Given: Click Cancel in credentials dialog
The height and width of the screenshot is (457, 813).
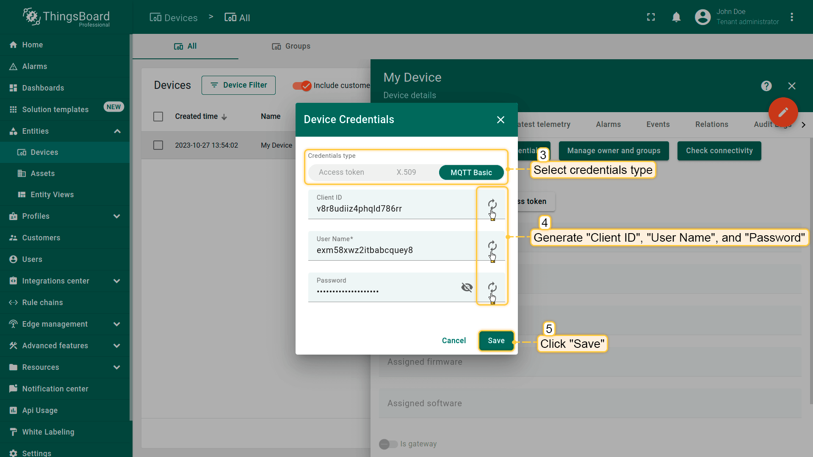Looking at the screenshot, I should tap(454, 341).
